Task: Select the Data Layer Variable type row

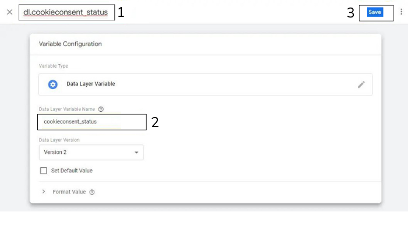Action: [x=205, y=84]
